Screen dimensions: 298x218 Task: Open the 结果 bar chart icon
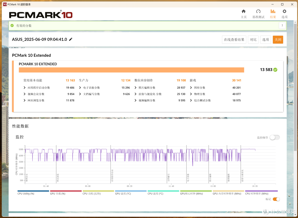[x=273, y=11]
